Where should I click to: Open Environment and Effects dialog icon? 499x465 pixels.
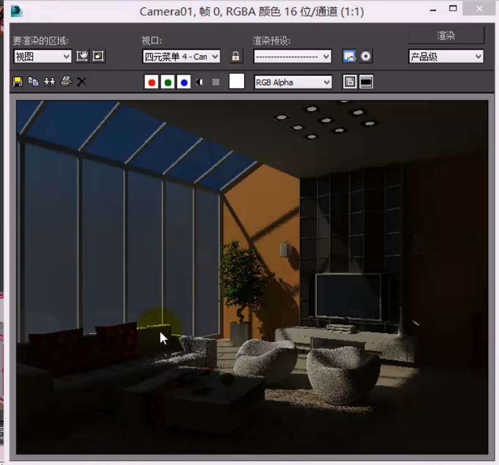pyautogui.click(x=365, y=56)
